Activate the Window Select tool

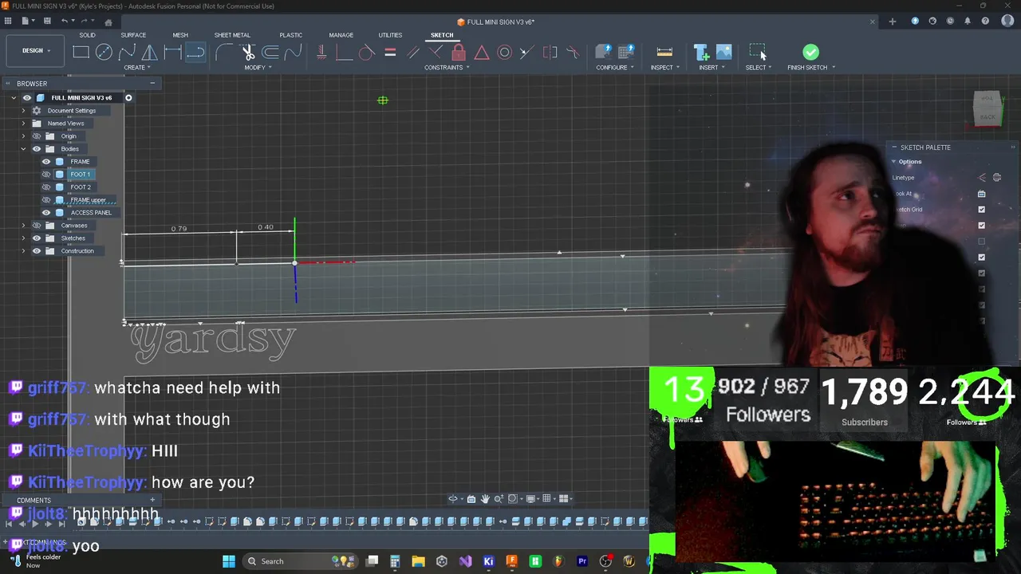click(757, 52)
